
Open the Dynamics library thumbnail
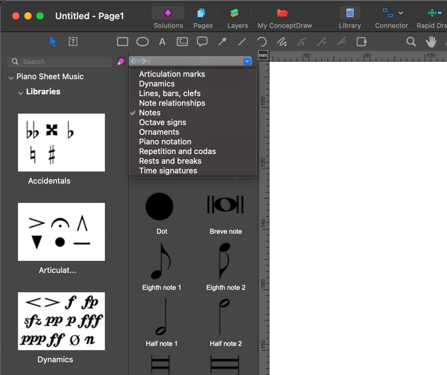pos(61,321)
